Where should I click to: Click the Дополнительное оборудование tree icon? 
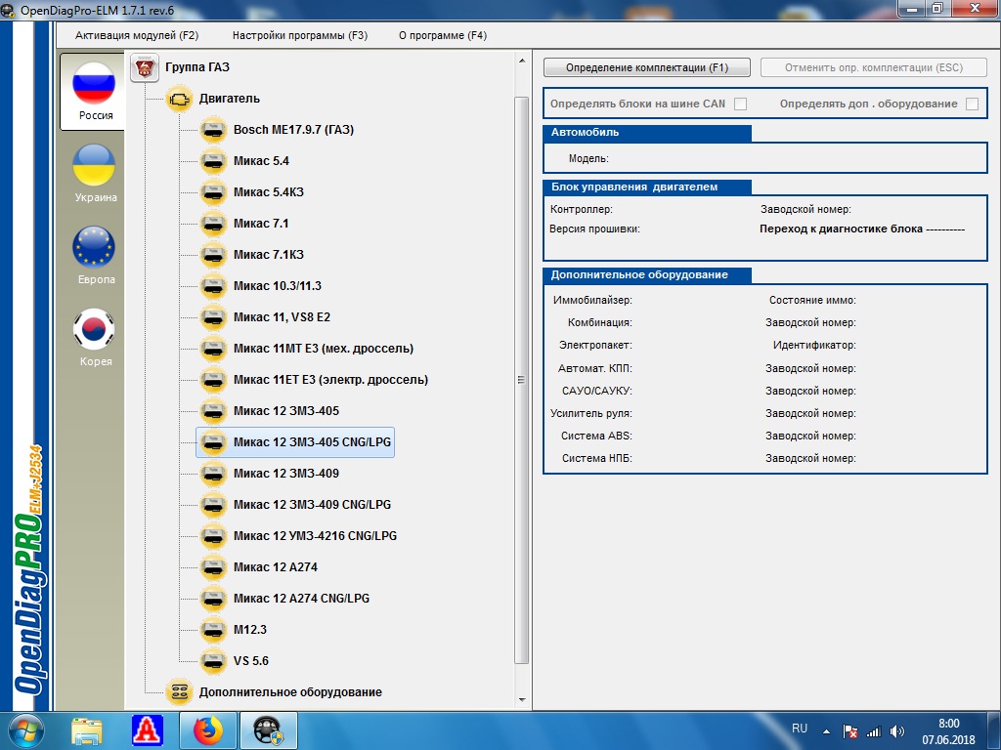[180, 692]
